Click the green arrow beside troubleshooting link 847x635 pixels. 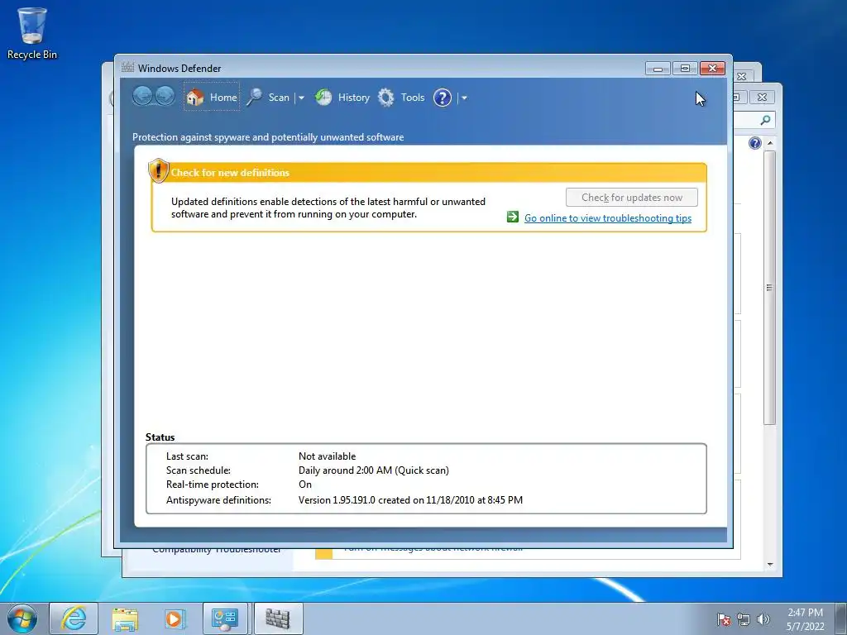point(513,217)
